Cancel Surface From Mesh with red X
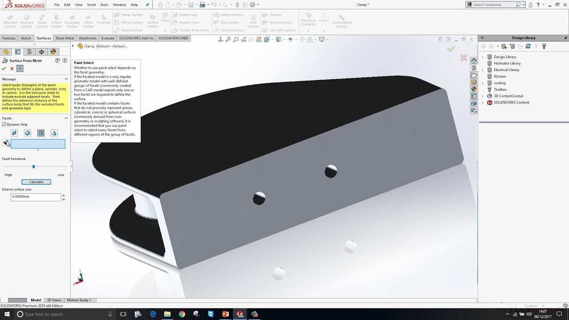The width and height of the screenshot is (569, 320). pos(12,68)
